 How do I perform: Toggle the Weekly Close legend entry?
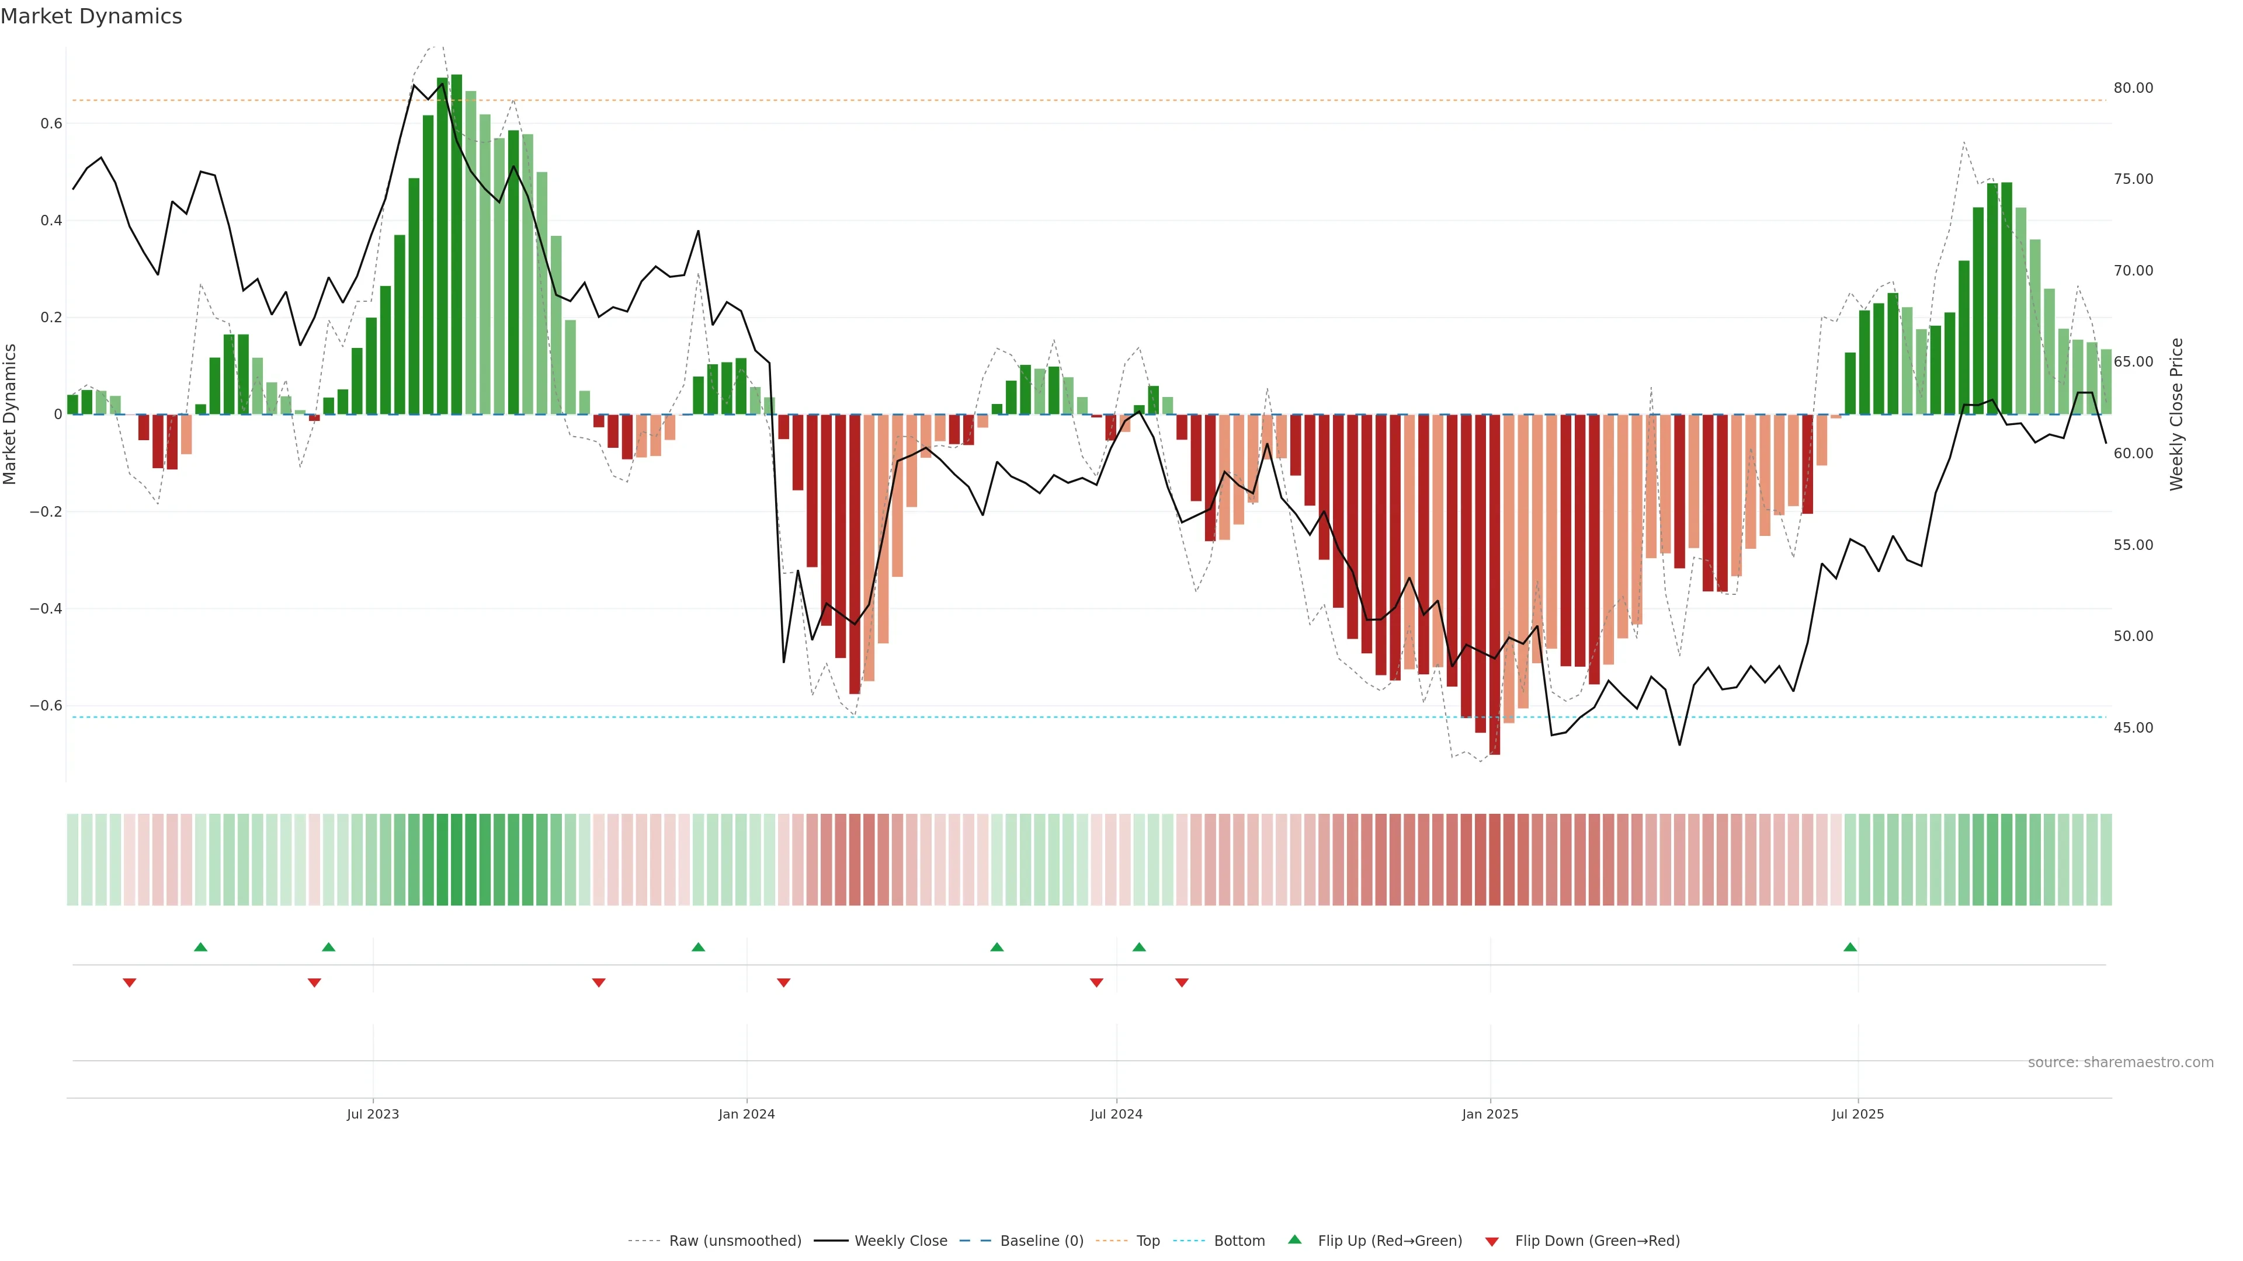click(x=900, y=1241)
